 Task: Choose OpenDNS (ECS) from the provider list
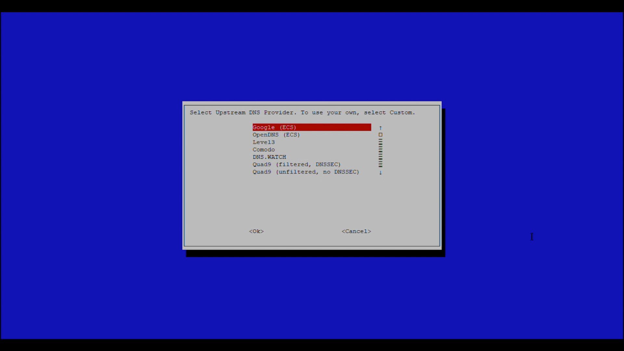pyautogui.click(x=276, y=135)
